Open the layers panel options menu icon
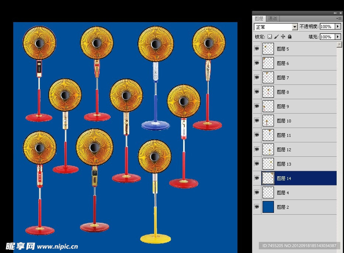The width and height of the screenshot is (344, 253). click(339, 18)
